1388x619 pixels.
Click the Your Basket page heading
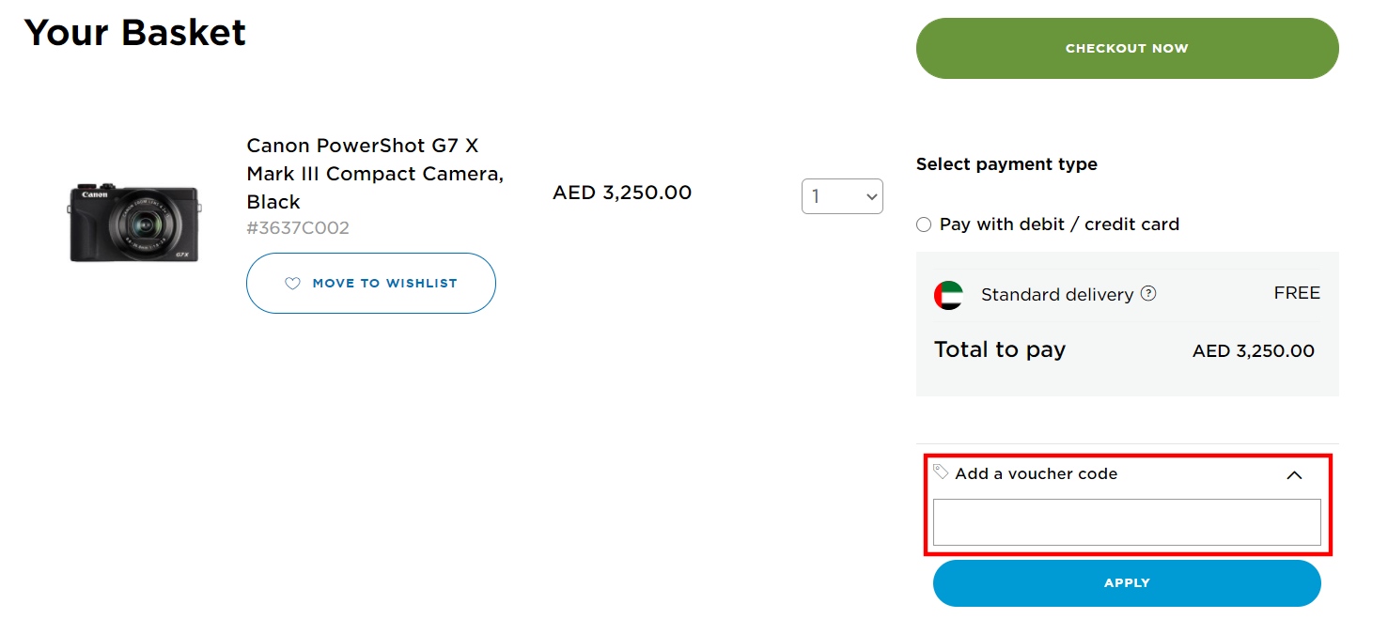pyautogui.click(x=134, y=33)
